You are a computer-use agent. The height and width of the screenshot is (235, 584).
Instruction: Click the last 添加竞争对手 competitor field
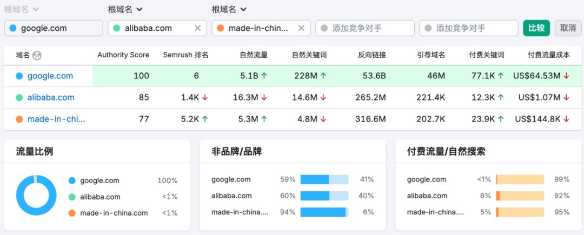(468, 28)
